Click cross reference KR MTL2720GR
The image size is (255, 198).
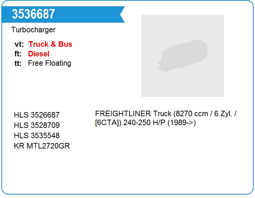[x=42, y=146]
